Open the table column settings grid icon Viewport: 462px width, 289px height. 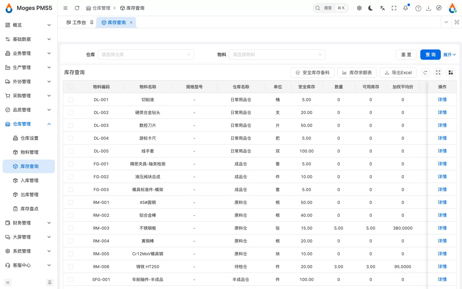(x=451, y=73)
